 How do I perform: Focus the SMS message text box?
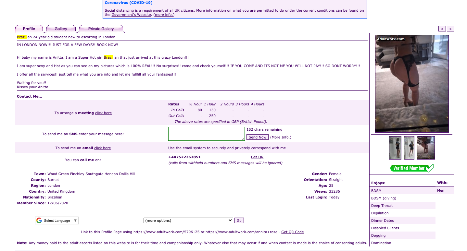tap(207, 134)
